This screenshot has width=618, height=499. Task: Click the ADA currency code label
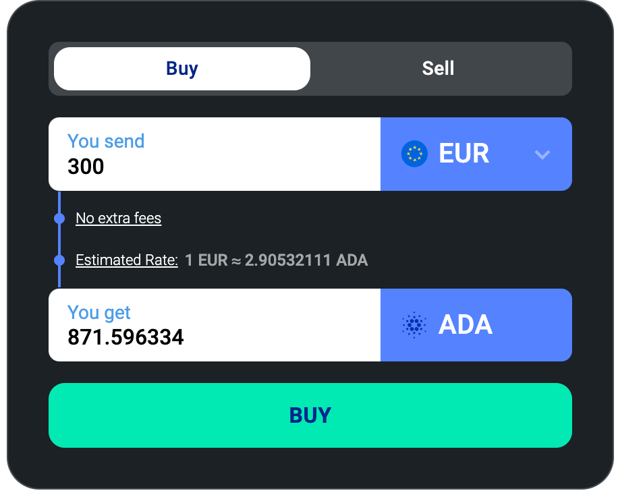(466, 325)
